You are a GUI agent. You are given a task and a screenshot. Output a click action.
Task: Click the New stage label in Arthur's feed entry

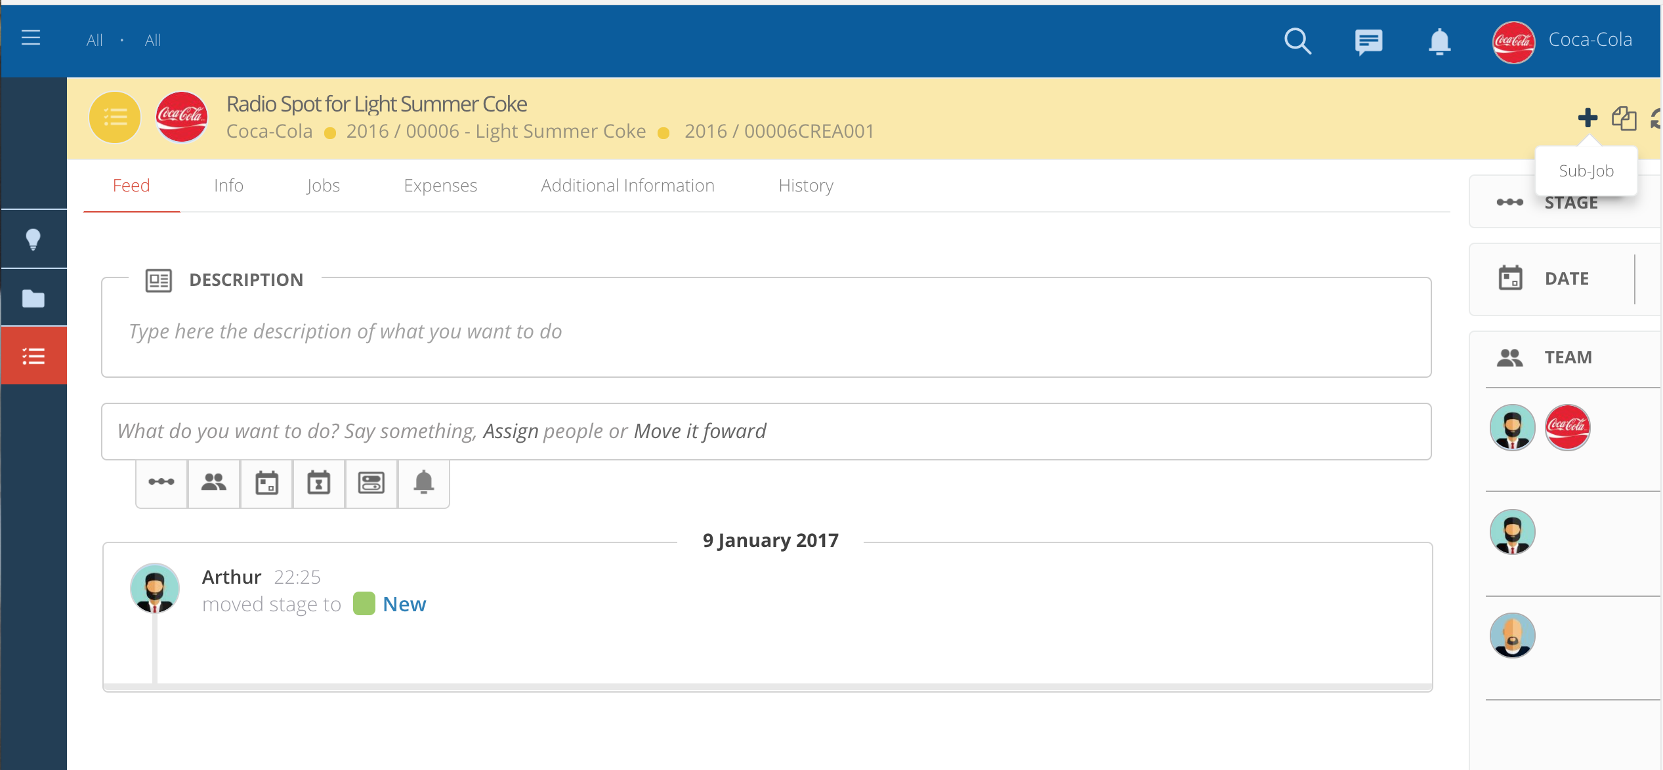coord(403,603)
